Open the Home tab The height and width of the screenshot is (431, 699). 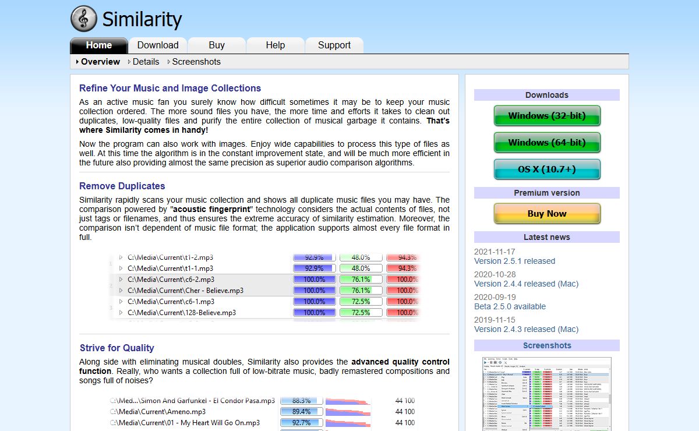(99, 45)
